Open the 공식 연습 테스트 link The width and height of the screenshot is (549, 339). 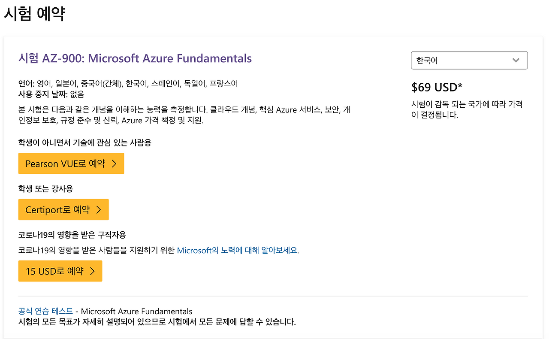pos(45,311)
